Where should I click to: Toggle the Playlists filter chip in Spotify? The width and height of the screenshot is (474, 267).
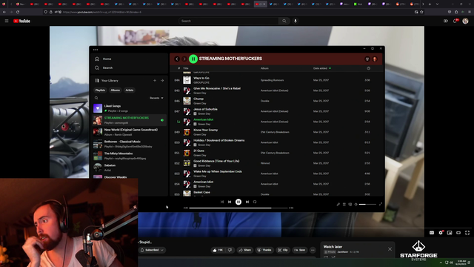click(x=100, y=90)
